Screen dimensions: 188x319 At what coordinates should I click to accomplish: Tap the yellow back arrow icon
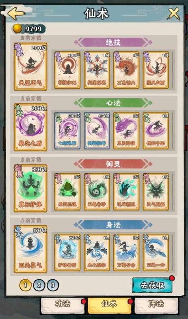[x=16, y=13]
